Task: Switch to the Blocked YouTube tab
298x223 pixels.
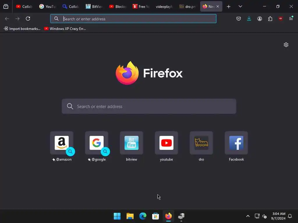Action: coord(117,6)
